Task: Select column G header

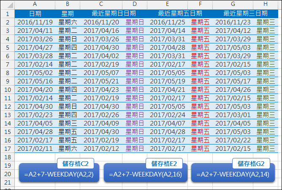Action: coord(233,5)
